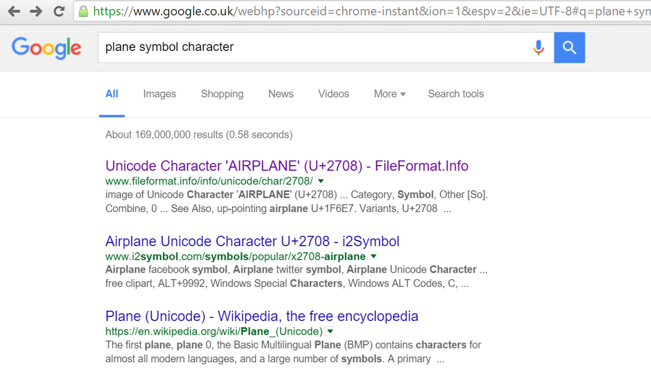Click the green secure padlock icon
Viewport: 651px width, 370px height.
pyautogui.click(x=83, y=12)
